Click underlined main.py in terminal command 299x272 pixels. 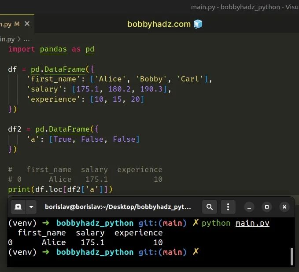tap(252, 223)
